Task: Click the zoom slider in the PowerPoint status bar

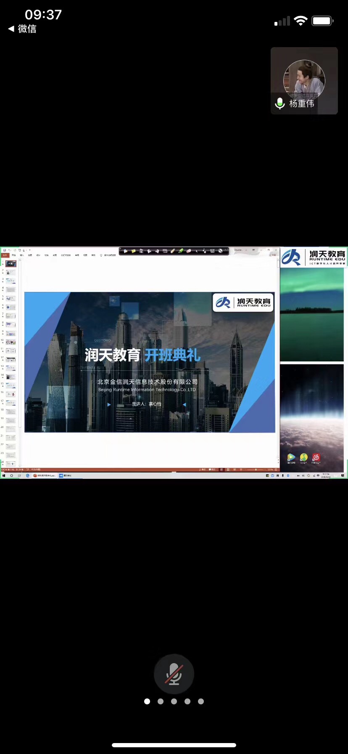Action: pos(256,470)
